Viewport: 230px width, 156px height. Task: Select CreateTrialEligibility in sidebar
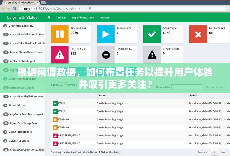point(21,26)
